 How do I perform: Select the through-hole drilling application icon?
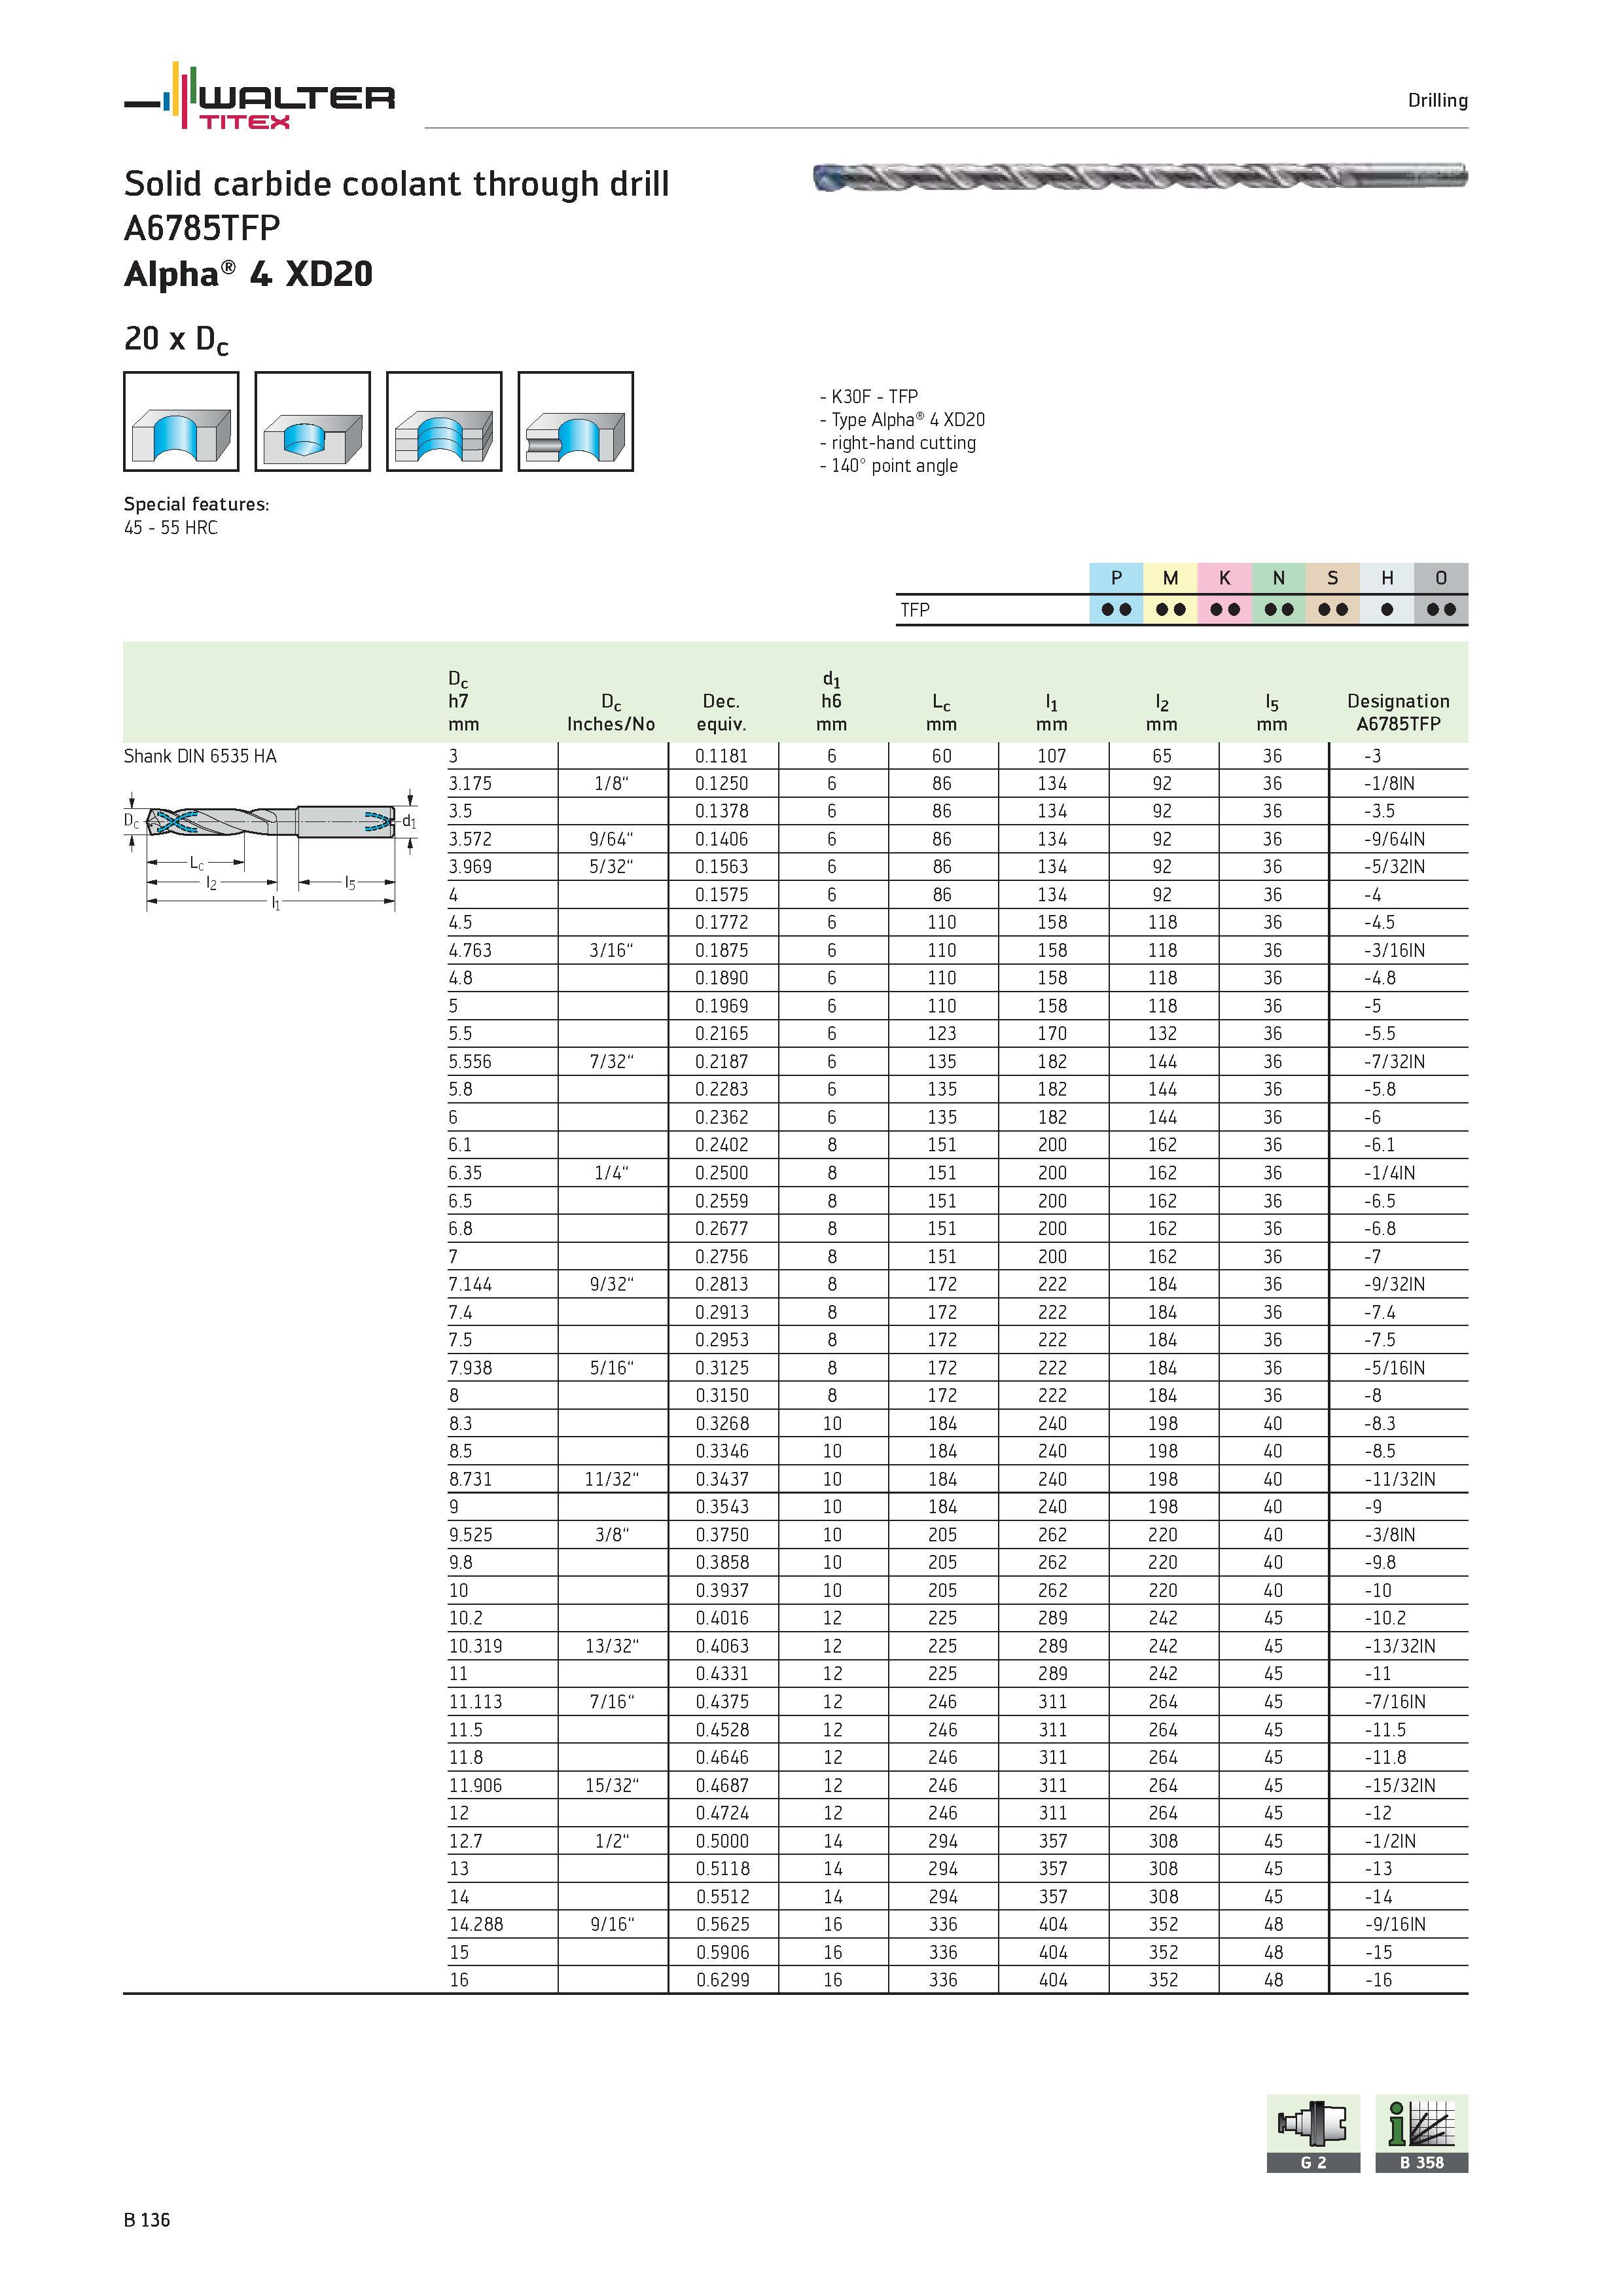coord(181,421)
